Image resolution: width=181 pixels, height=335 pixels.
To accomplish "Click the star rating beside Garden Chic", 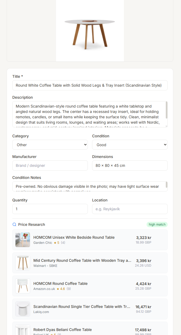I will (x=55, y=242).
